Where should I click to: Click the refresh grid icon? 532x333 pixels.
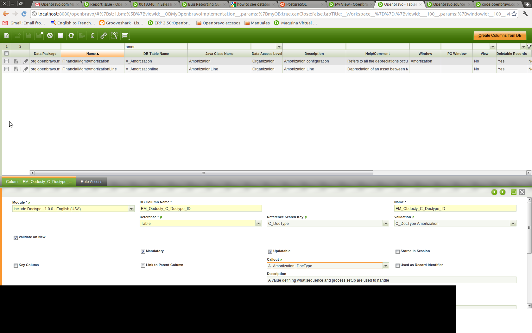point(71,36)
